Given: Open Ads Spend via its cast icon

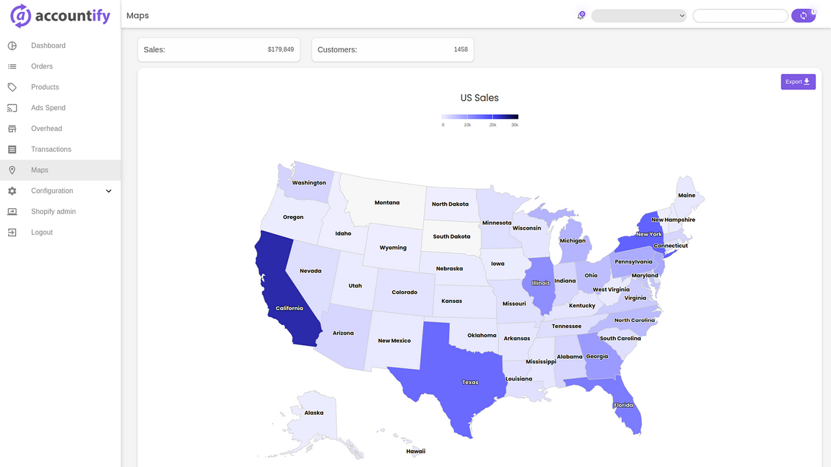Looking at the screenshot, I should 11,108.
